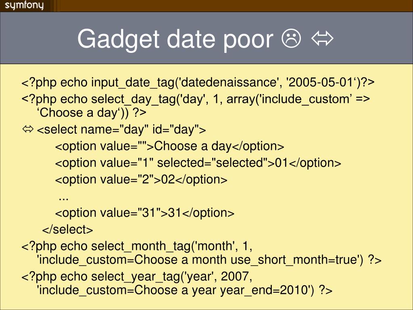The height and width of the screenshot is (310, 413).
Task: Click the double arrow before select name
Action: (28, 129)
